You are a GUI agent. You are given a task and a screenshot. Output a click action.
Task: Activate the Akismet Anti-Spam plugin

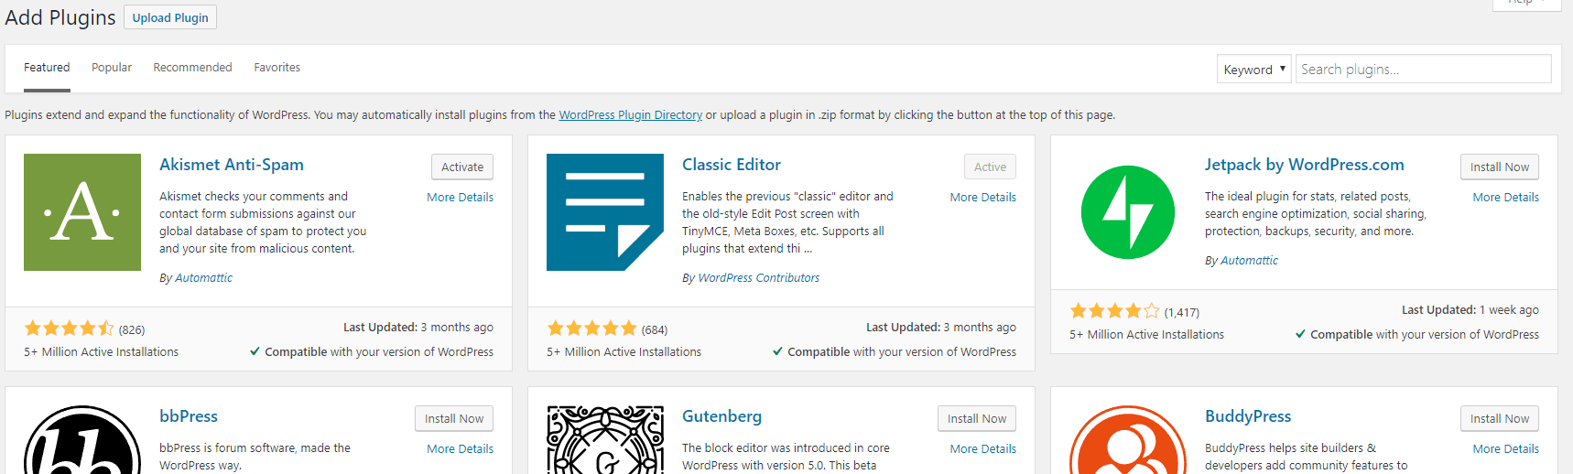462,167
